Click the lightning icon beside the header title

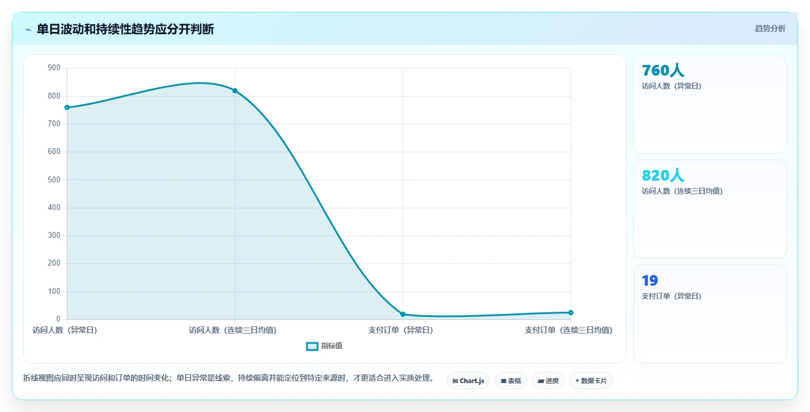pyautogui.click(x=28, y=30)
